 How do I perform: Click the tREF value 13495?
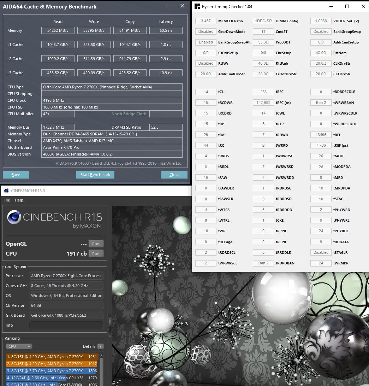(x=321, y=135)
